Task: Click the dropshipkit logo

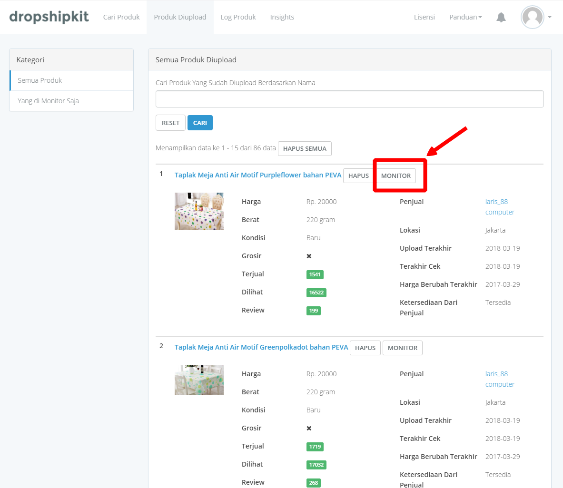Action: tap(49, 17)
